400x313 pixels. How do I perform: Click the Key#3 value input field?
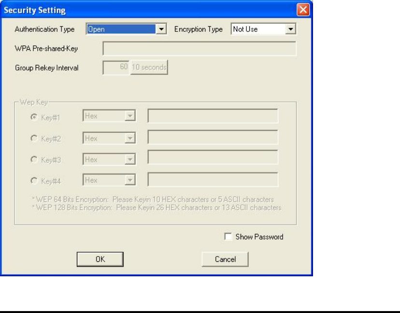(x=213, y=157)
